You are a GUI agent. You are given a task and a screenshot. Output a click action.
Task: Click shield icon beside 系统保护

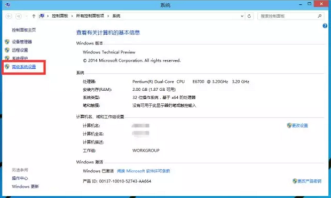coord(7,58)
